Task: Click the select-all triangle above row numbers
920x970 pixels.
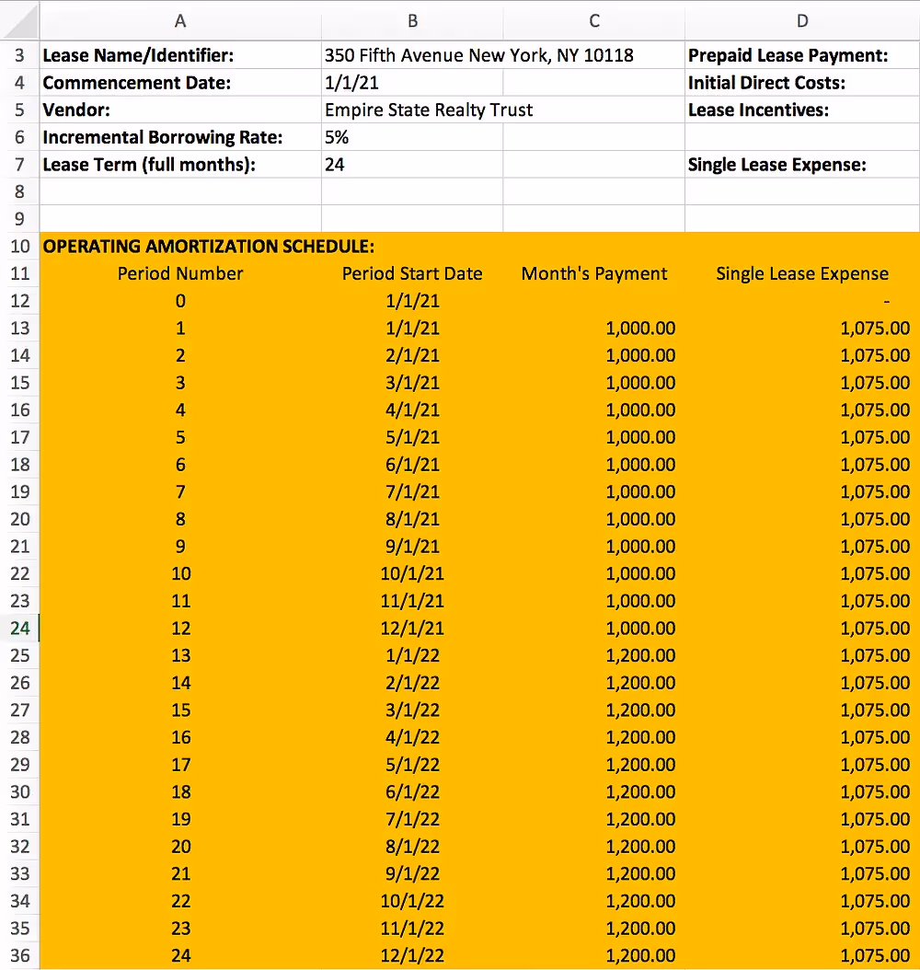Action: (x=18, y=20)
